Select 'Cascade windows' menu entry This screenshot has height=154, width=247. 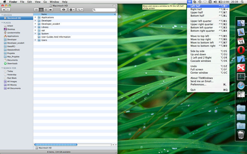coord(200,61)
